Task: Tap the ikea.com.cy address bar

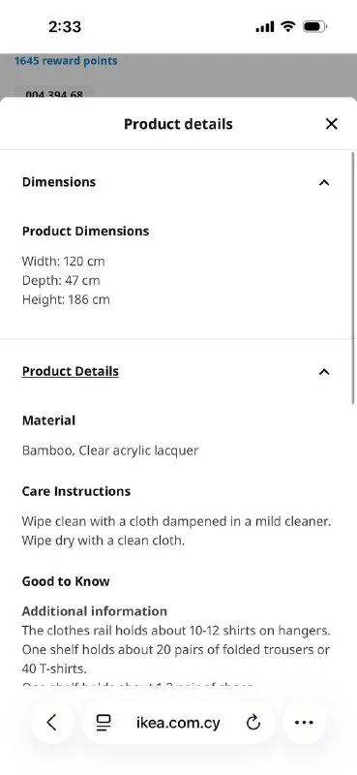Action: 178,723
